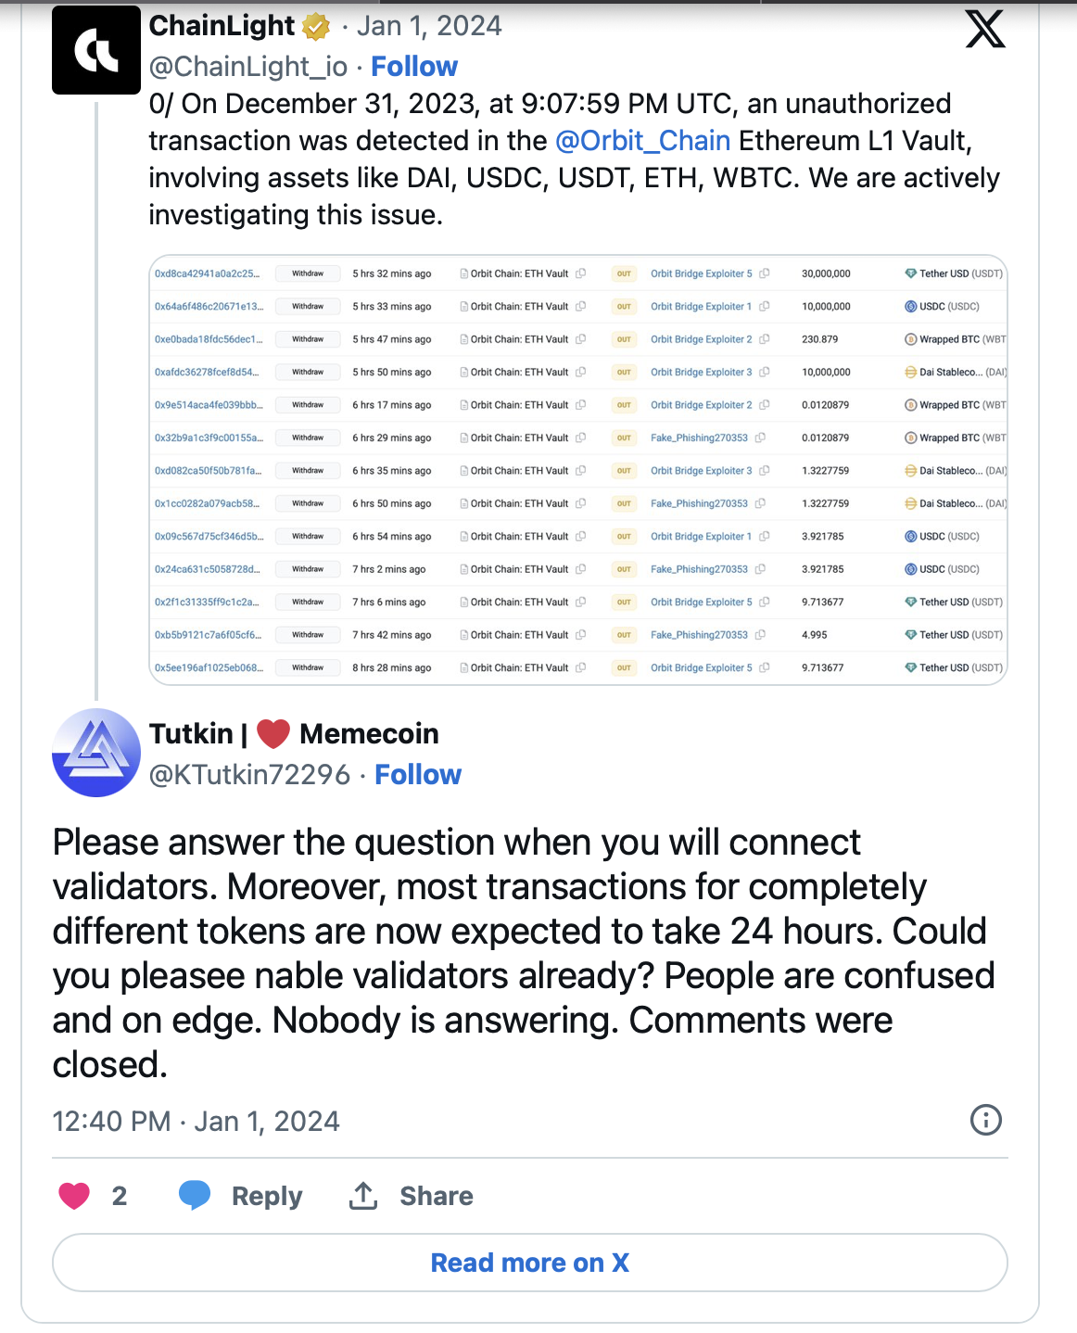Click the X logo in the top corner
The height and width of the screenshot is (1333, 1077).
point(985,29)
